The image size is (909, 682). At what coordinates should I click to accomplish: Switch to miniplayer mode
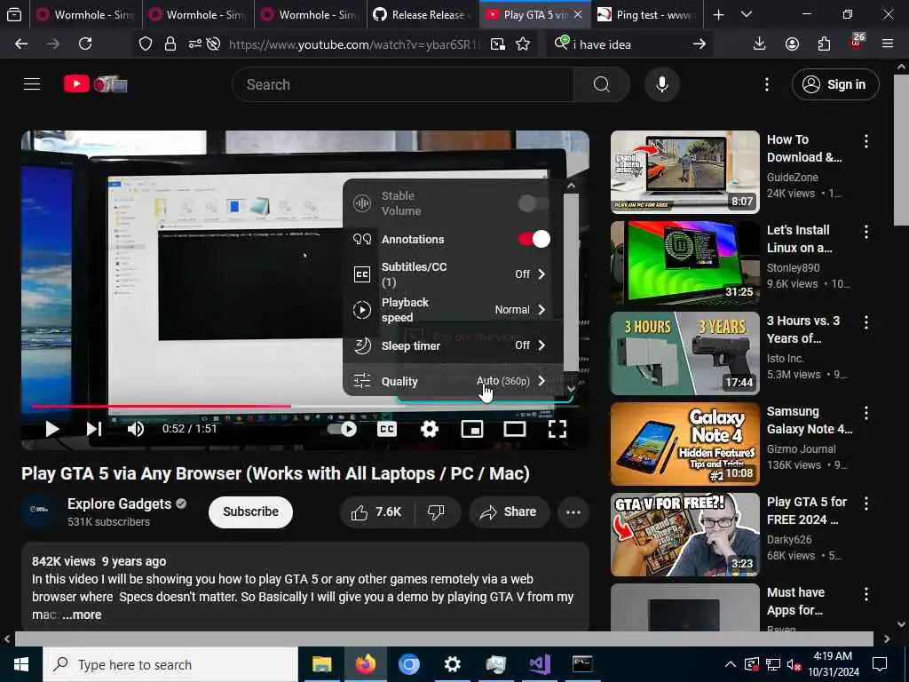(x=472, y=429)
